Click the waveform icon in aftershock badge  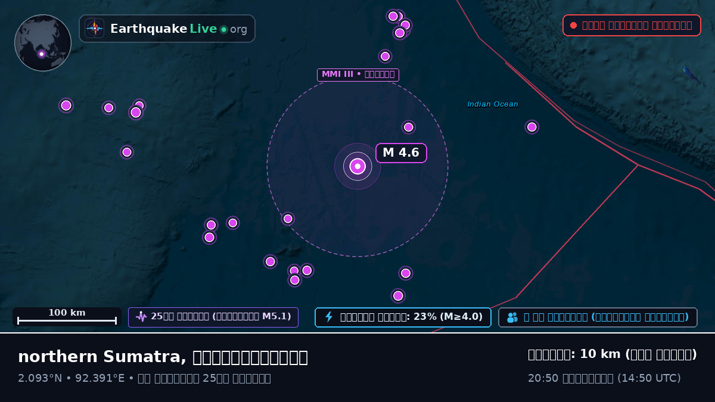pos(141,317)
